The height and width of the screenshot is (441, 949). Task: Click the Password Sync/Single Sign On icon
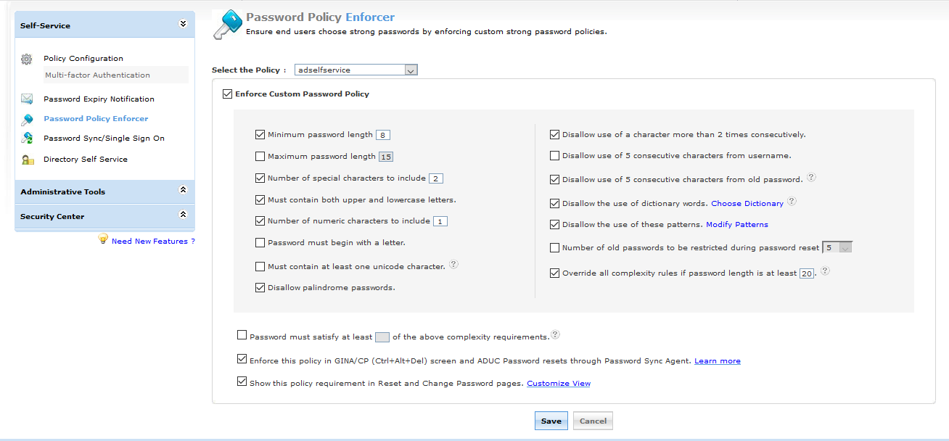coord(27,138)
